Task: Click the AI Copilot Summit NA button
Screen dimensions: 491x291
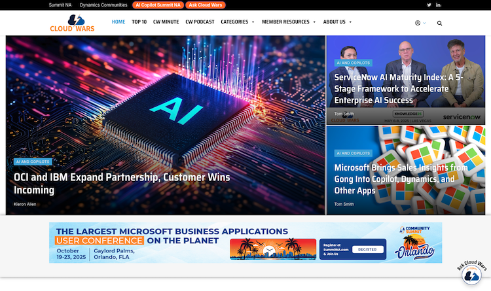Action: (x=158, y=5)
